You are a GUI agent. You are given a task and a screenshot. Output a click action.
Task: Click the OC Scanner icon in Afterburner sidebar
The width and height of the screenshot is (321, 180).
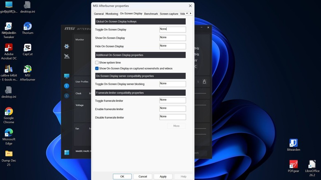[x=67, y=56]
